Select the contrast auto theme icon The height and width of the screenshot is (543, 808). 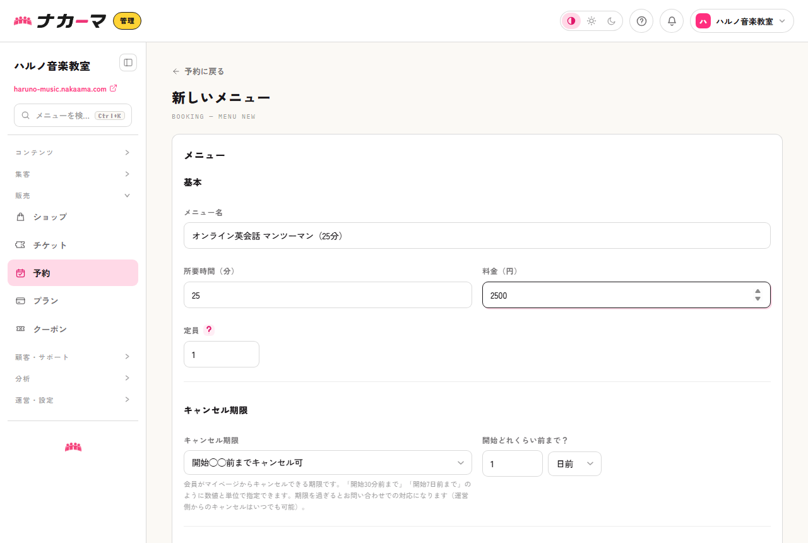click(x=571, y=21)
